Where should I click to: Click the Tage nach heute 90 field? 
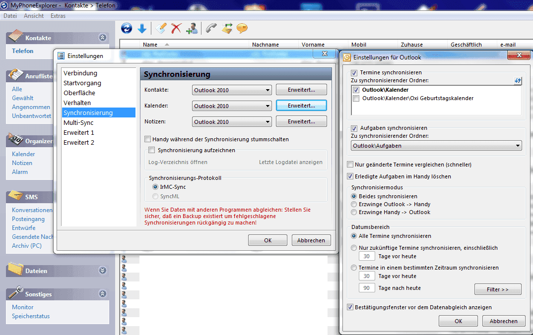click(x=367, y=288)
